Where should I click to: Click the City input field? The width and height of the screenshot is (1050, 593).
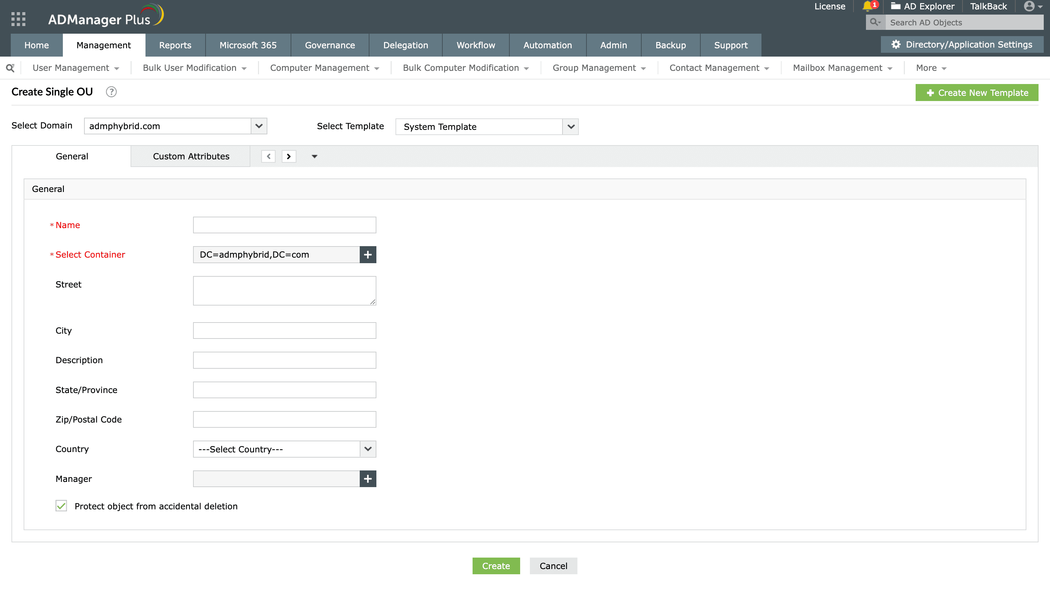284,331
